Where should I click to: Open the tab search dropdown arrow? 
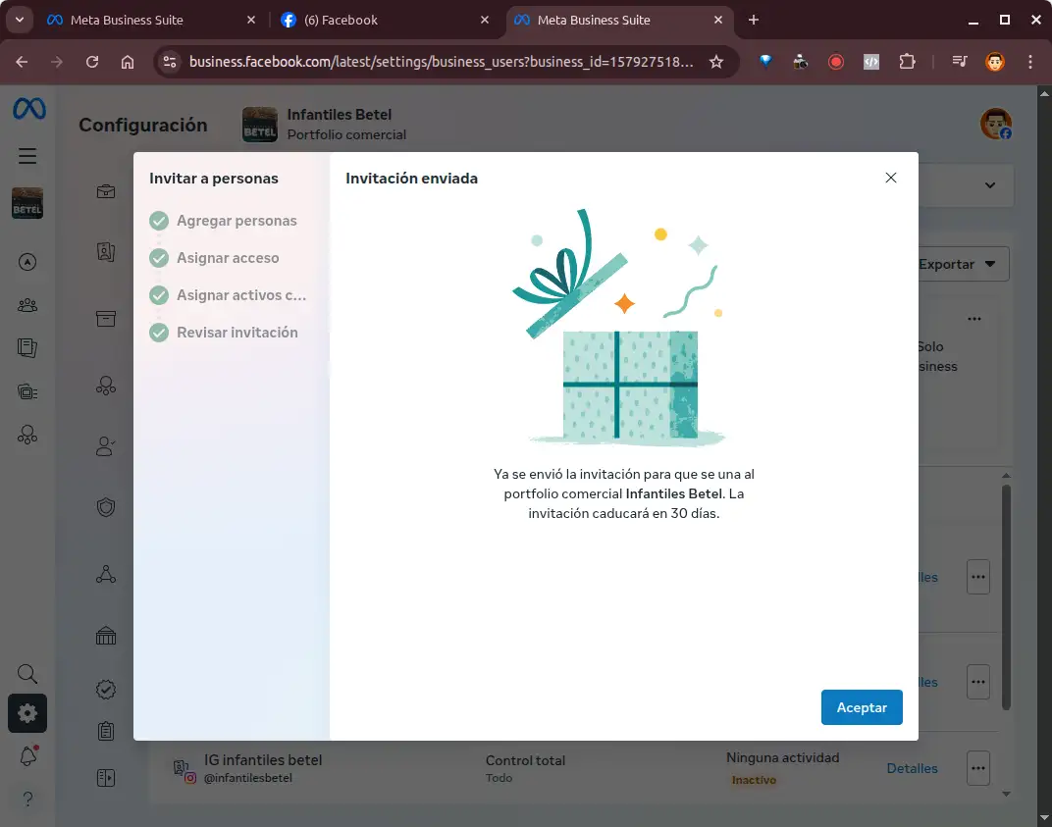point(19,20)
